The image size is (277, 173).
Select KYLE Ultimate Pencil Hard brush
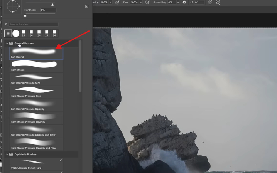pyautogui.click(x=36, y=165)
